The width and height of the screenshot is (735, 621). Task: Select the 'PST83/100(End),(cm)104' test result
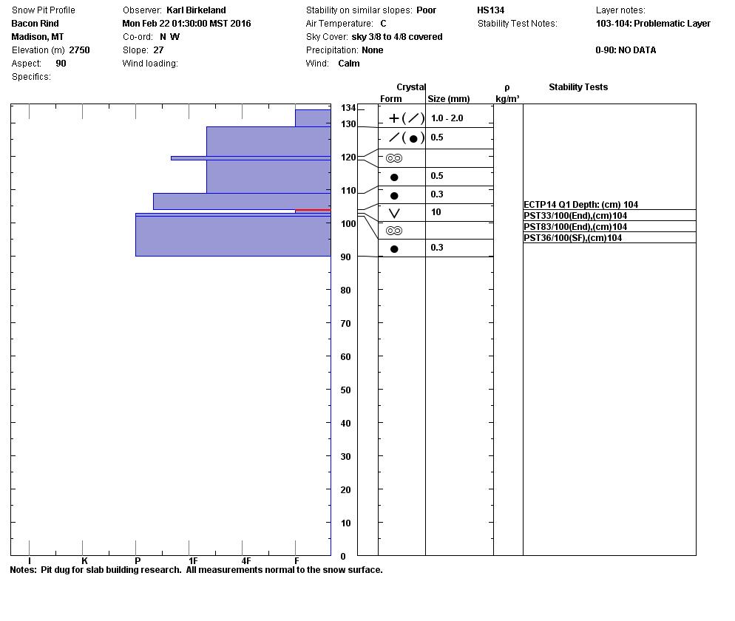pyautogui.click(x=575, y=227)
